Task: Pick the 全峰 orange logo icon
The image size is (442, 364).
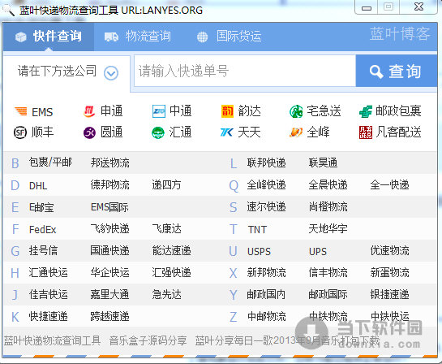Action: point(296,132)
